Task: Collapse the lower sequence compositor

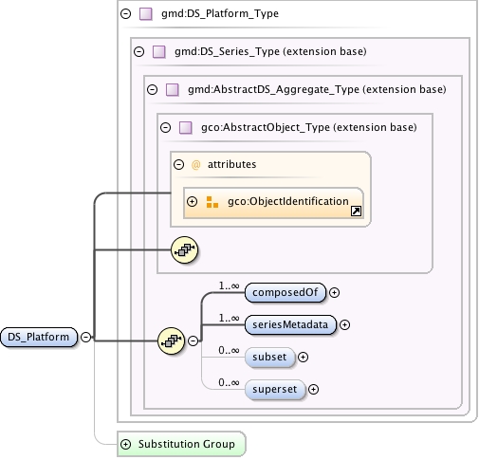Action: point(193,340)
